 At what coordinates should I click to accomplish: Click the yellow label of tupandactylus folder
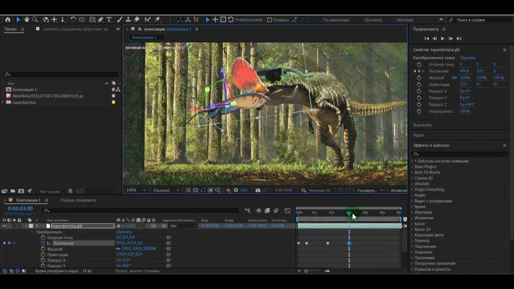113,102
